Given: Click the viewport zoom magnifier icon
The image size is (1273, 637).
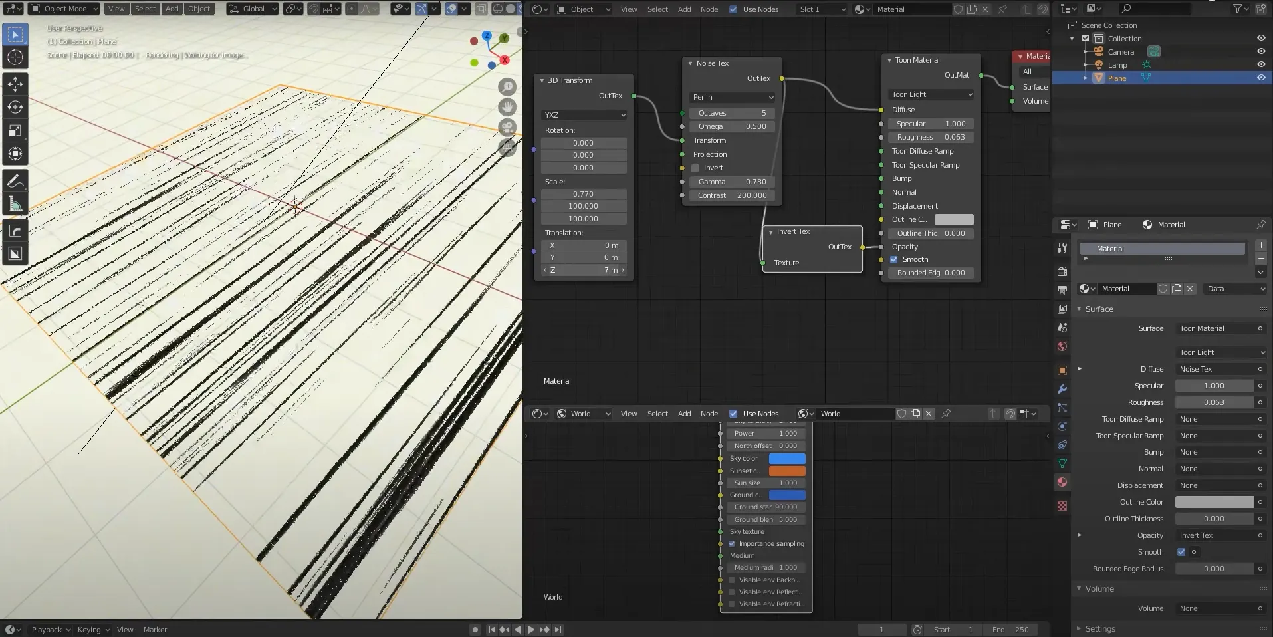Looking at the screenshot, I should [x=507, y=87].
